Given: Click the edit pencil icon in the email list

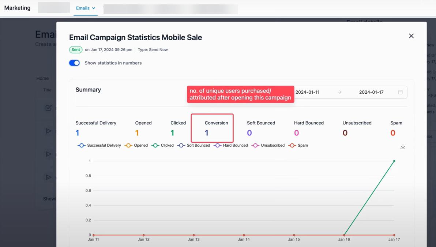Looking at the screenshot, I should coord(48,108).
